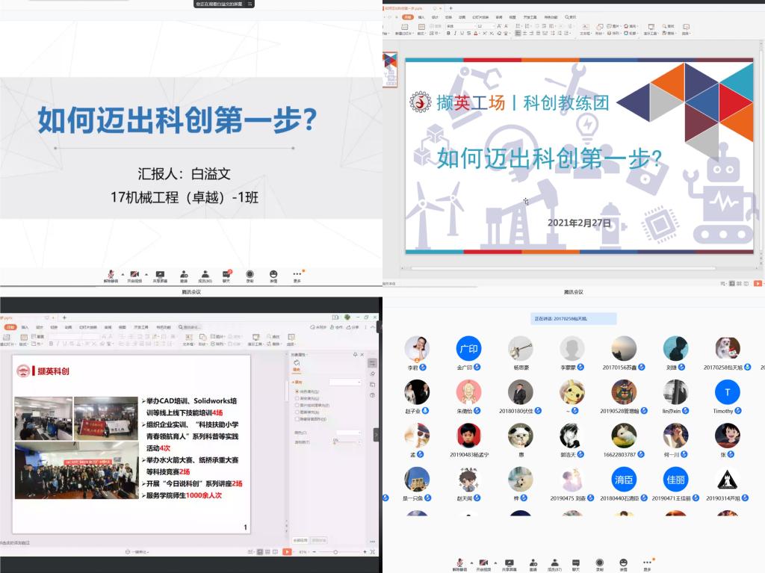
Task: Open 聊天 chat below the 汇报人 title slide
Action: click(226, 276)
